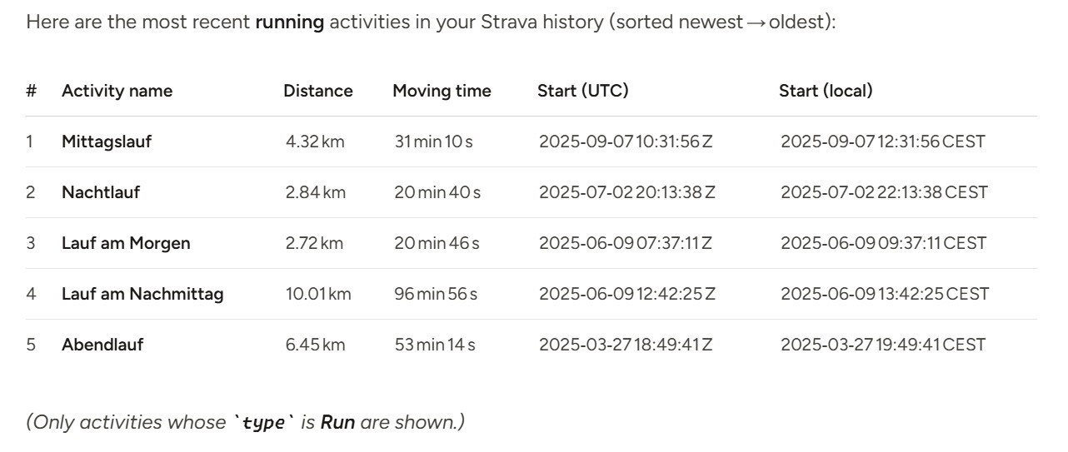Click the 2025-07-02 22:13:38 CEST local time

[x=884, y=192]
